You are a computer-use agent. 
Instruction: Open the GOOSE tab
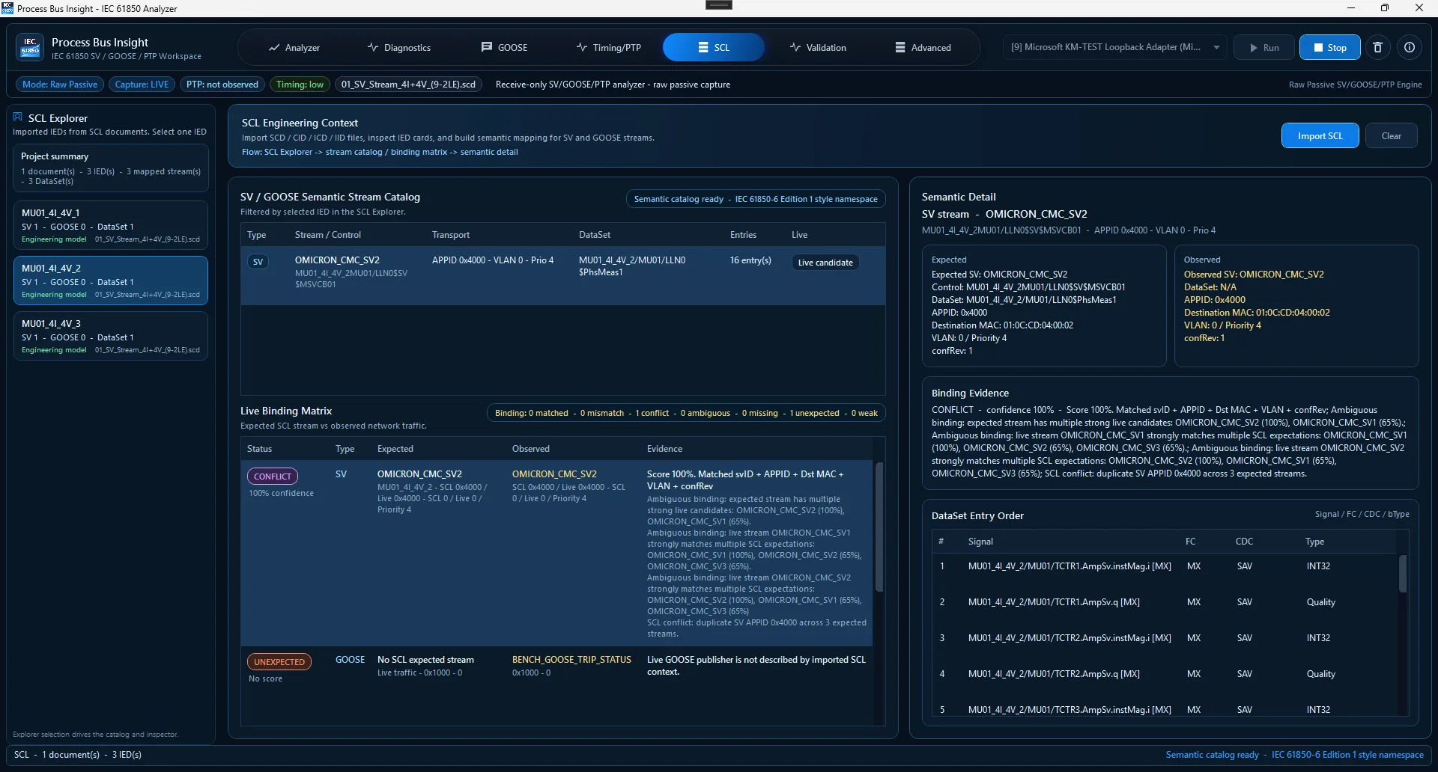click(x=504, y=47)
